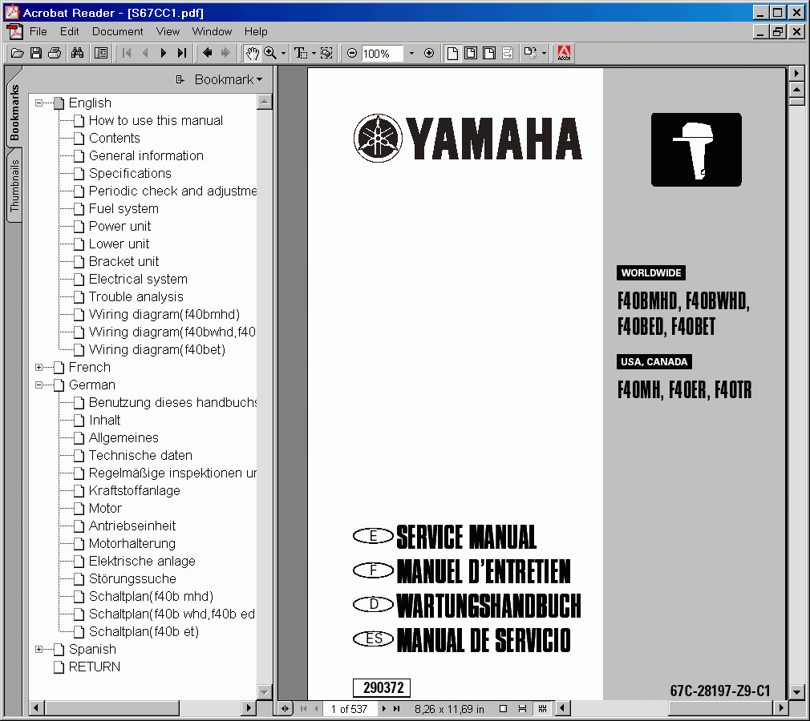Collapse the English bookmarks branch
This screenshot has height=721, width=810.
point(38,103)
